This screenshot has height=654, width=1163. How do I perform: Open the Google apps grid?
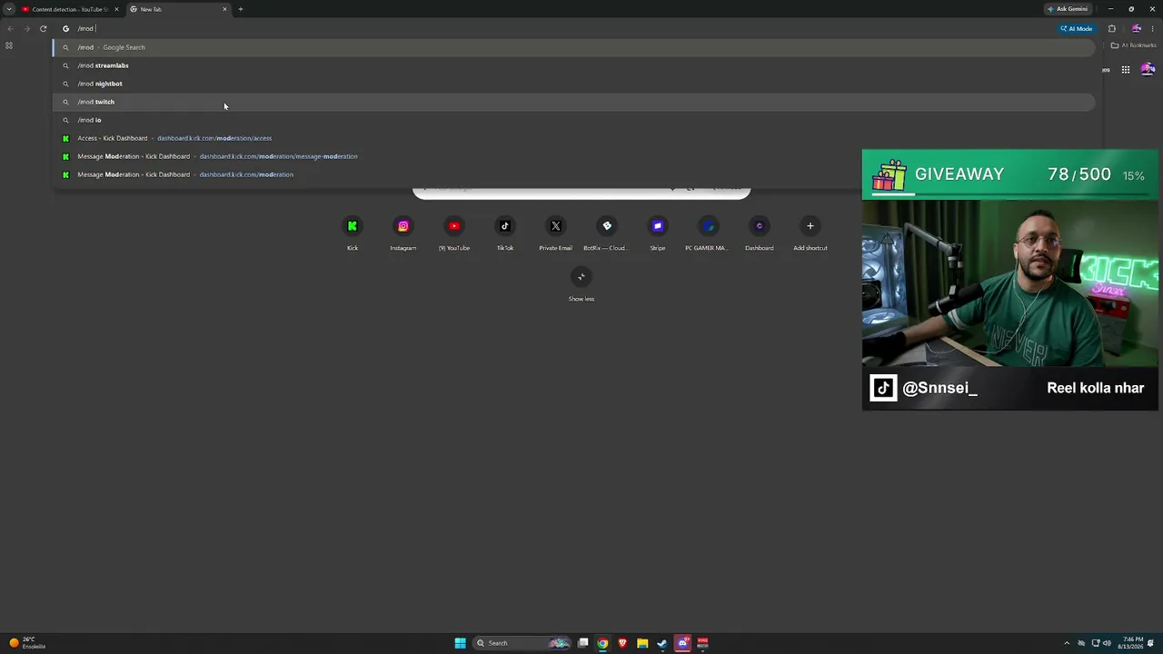pos(1125,70)
